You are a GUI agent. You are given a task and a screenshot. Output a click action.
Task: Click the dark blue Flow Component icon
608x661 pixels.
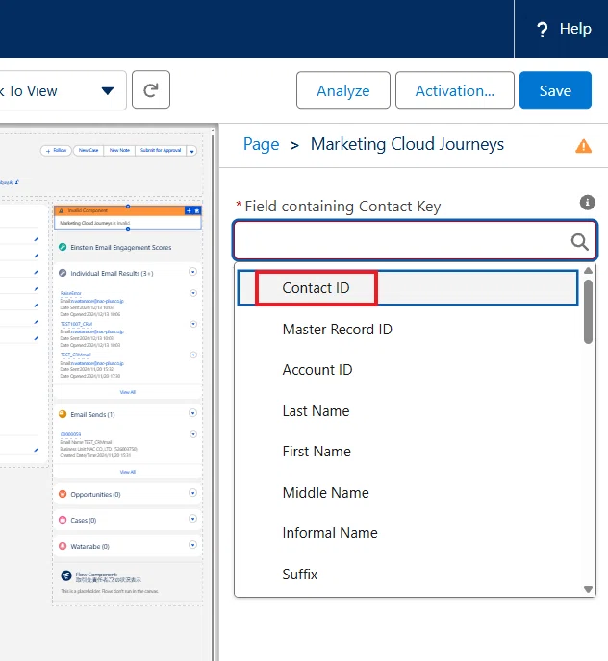click(66, 575)
